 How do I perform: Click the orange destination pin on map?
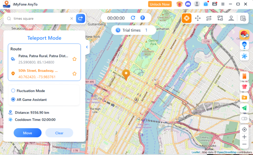click(126, 75)
